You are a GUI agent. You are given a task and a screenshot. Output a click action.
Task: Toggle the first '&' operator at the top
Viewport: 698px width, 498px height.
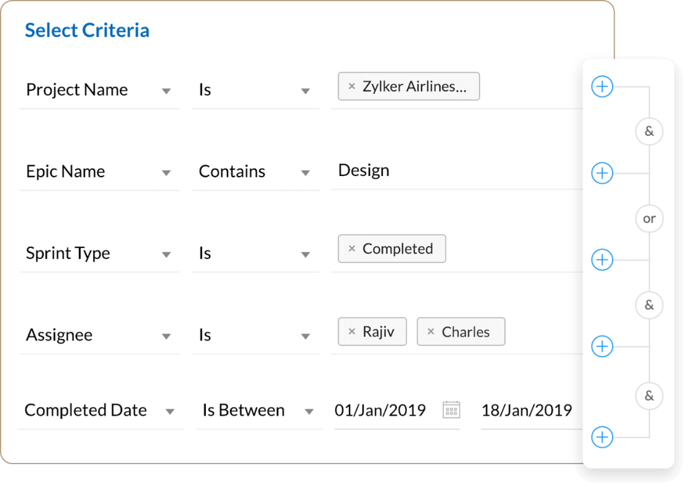tap(649, 132)
